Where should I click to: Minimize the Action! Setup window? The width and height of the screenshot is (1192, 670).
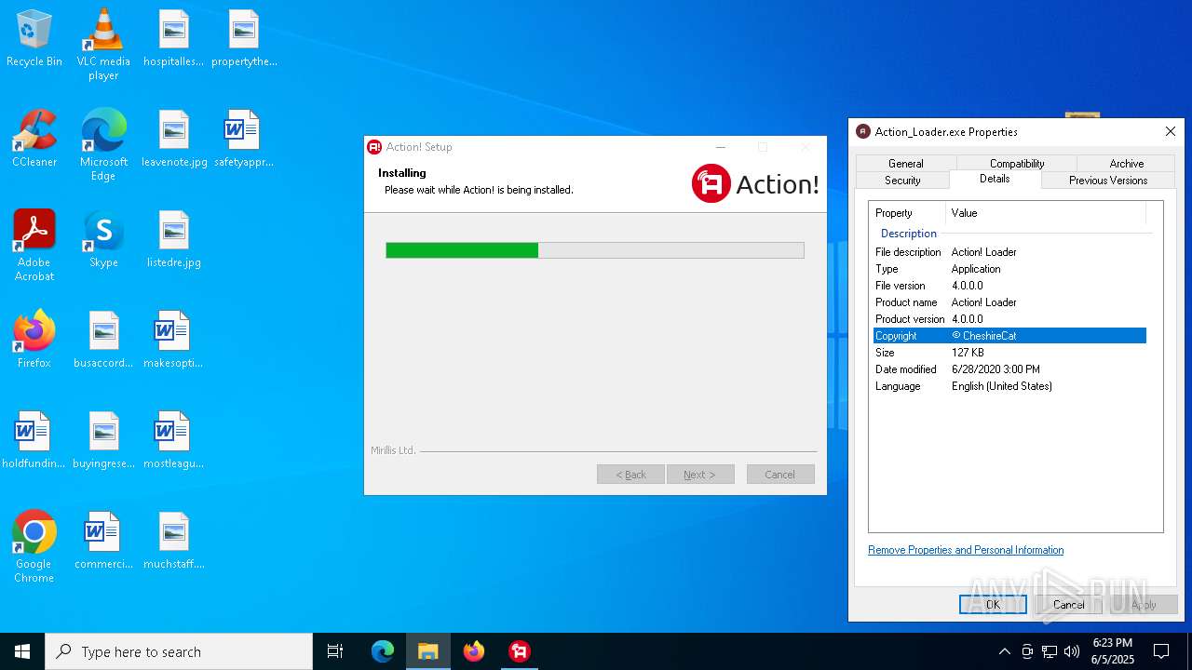point(720,147)
